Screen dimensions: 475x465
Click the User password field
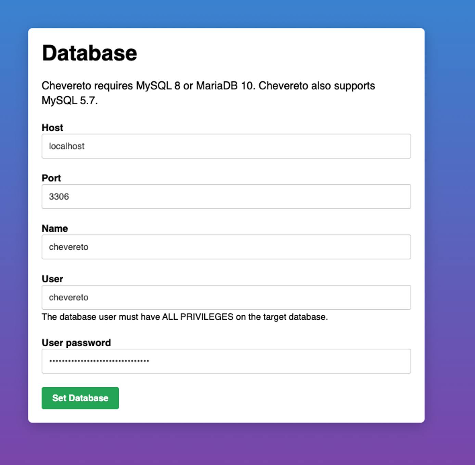click(x=226, y=361)
